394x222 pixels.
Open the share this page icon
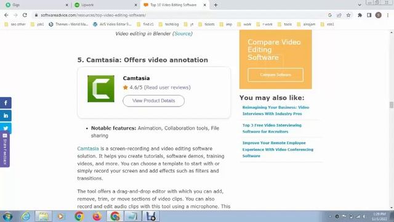click(x=339, y=15)
